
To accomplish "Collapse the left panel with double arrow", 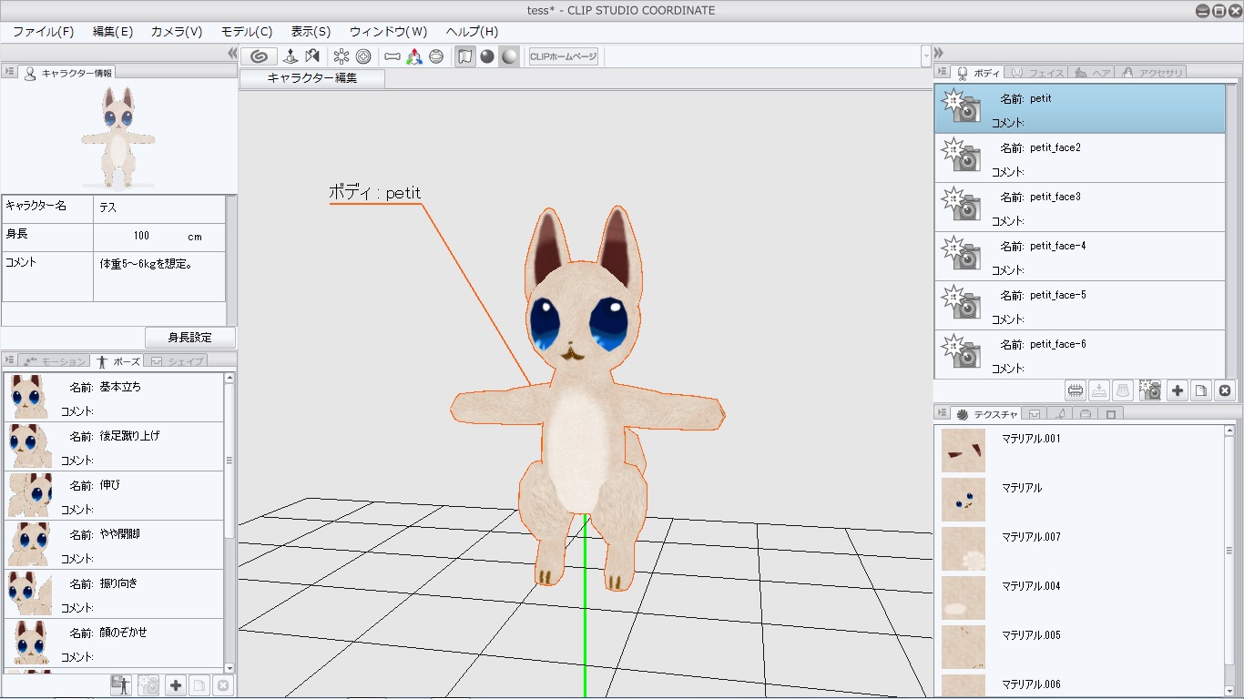I will tap(232, 54).
